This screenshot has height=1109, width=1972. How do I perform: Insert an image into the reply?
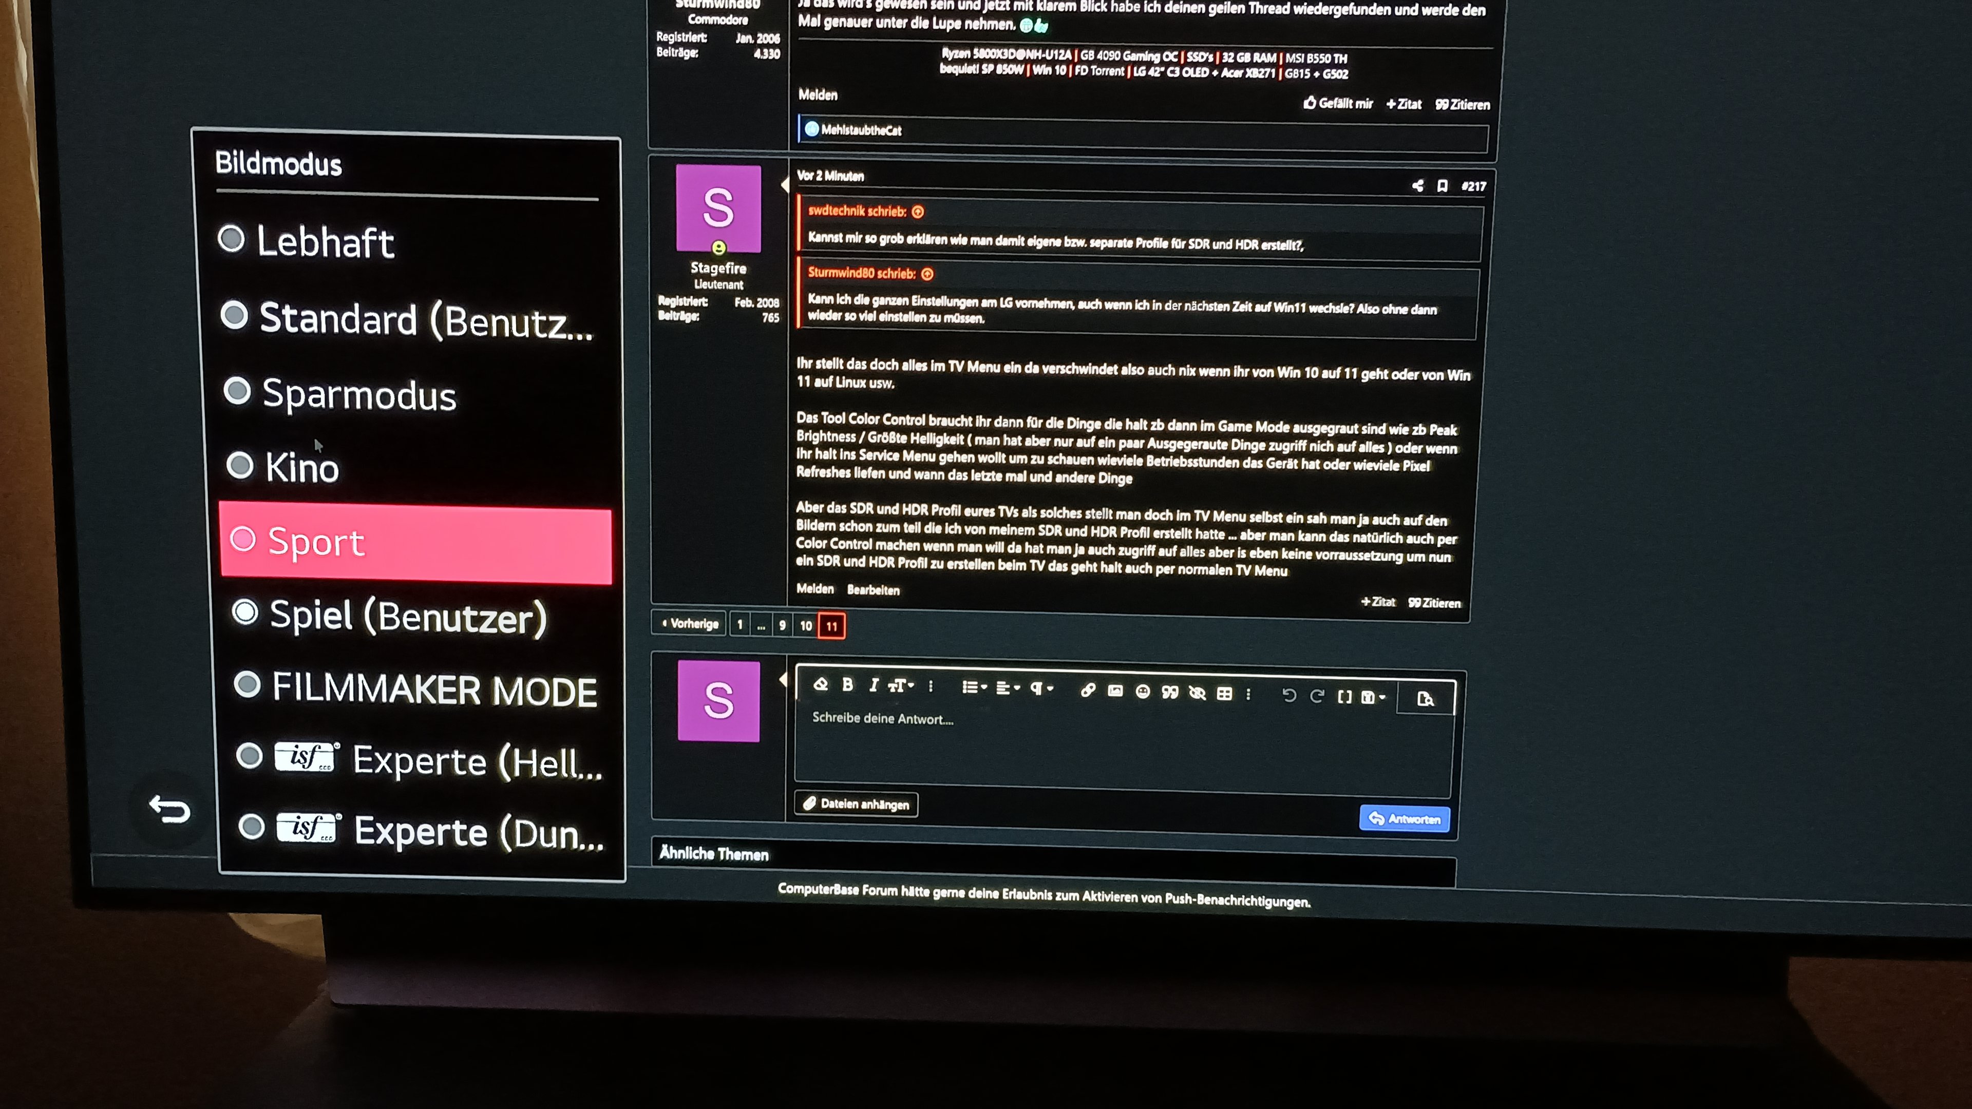(1115, 691)
